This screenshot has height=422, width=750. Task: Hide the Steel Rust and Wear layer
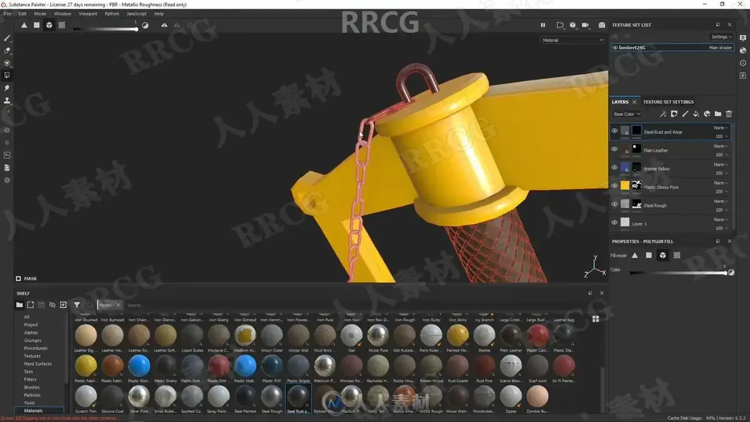click(x=614, y=131)
